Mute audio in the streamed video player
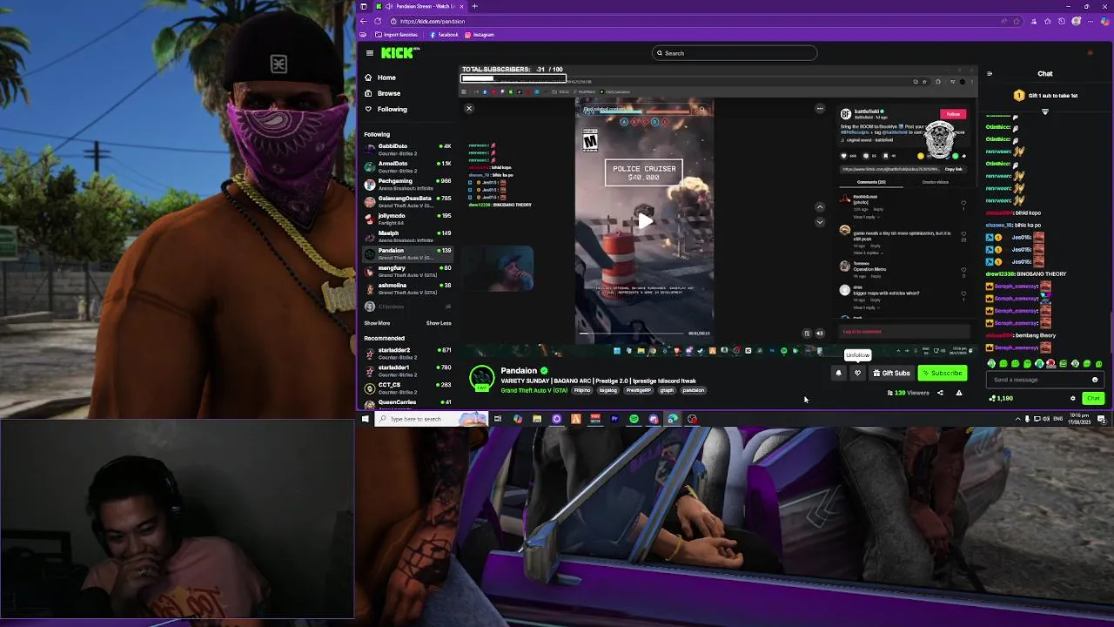1114x627 pixels. pyautogui.click(x=819, y=333)
